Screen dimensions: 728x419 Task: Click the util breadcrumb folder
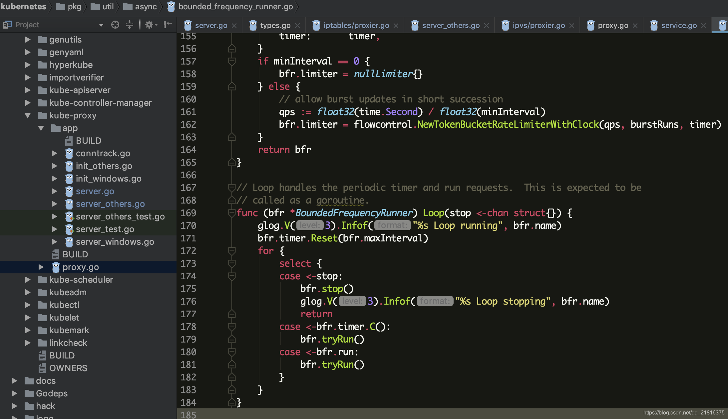click(x=102, y=6)
